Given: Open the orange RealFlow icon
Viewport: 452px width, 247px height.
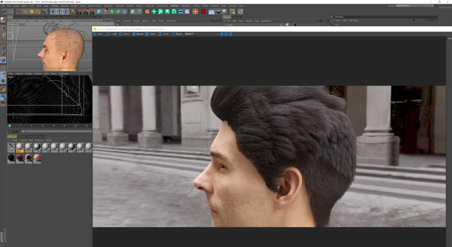Looking at the screenshot, I should point(147,12).
